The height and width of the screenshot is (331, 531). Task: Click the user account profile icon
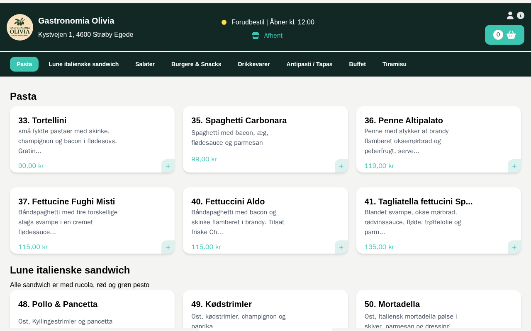tap(510, 15)
